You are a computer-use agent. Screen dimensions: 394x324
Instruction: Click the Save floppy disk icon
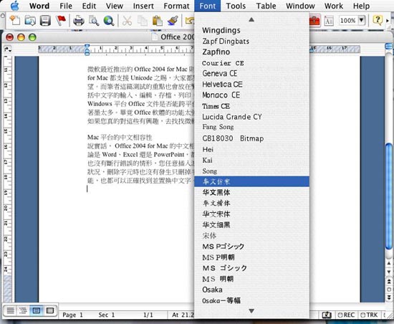(45, 21)
